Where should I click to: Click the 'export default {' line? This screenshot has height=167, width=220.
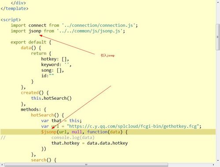[x=31, y=42]
